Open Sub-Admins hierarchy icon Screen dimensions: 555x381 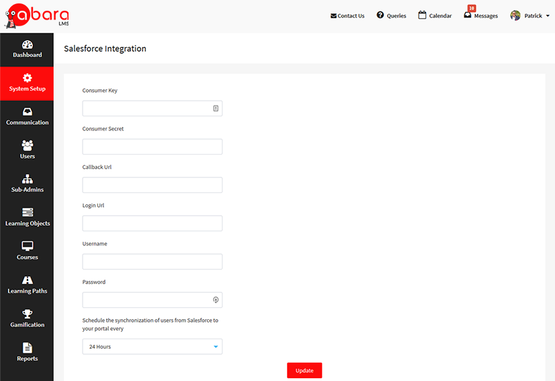tap(28, 179)
